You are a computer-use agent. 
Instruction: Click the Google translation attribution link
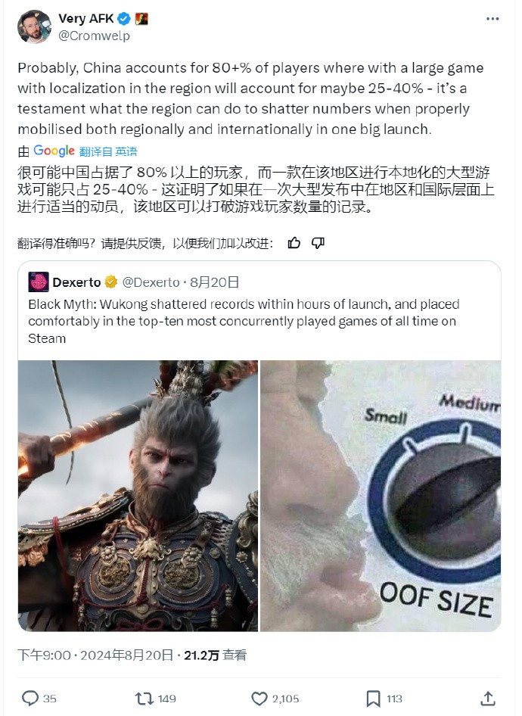[54, 151]
